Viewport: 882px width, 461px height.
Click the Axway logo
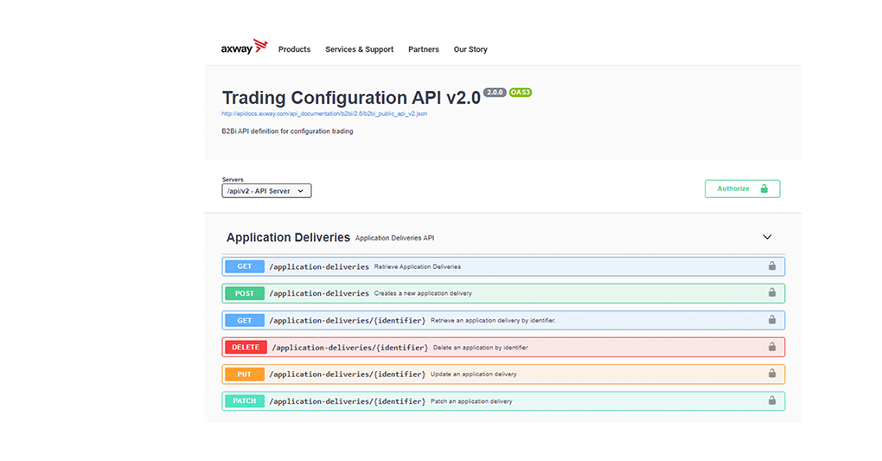pyautogui.click(x=244, y=48)
